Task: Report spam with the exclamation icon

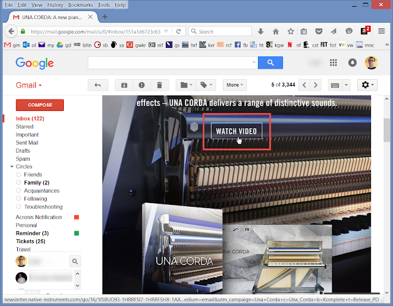Action: coord(142,85)
